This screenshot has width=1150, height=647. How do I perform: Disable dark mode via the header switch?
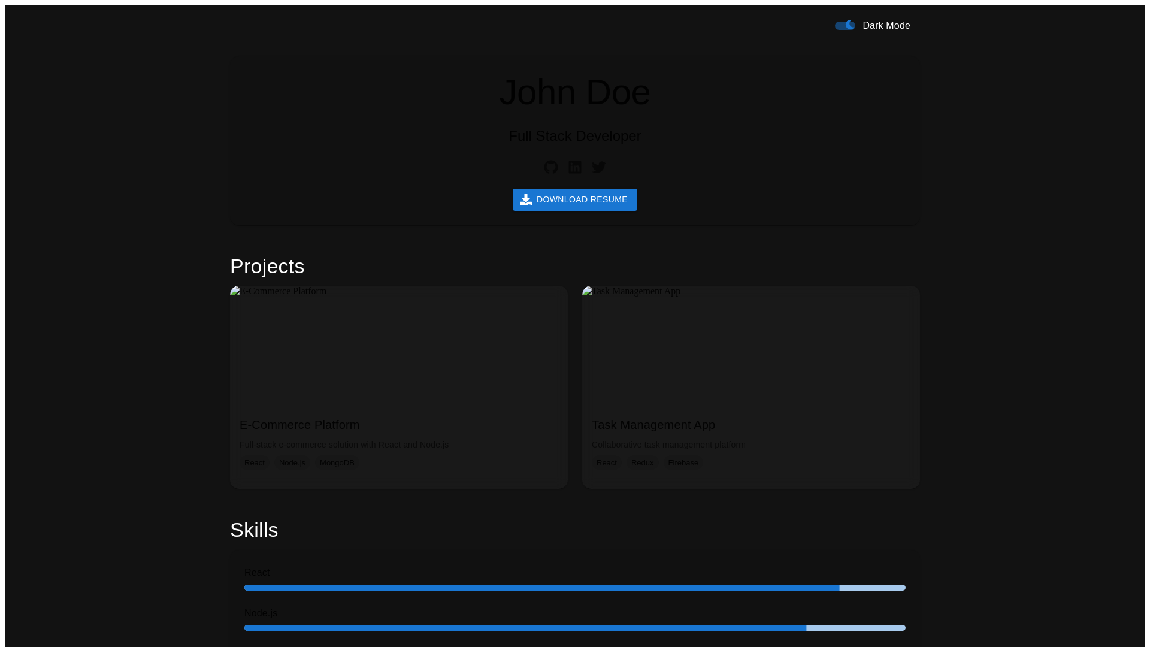coord(845,25)
